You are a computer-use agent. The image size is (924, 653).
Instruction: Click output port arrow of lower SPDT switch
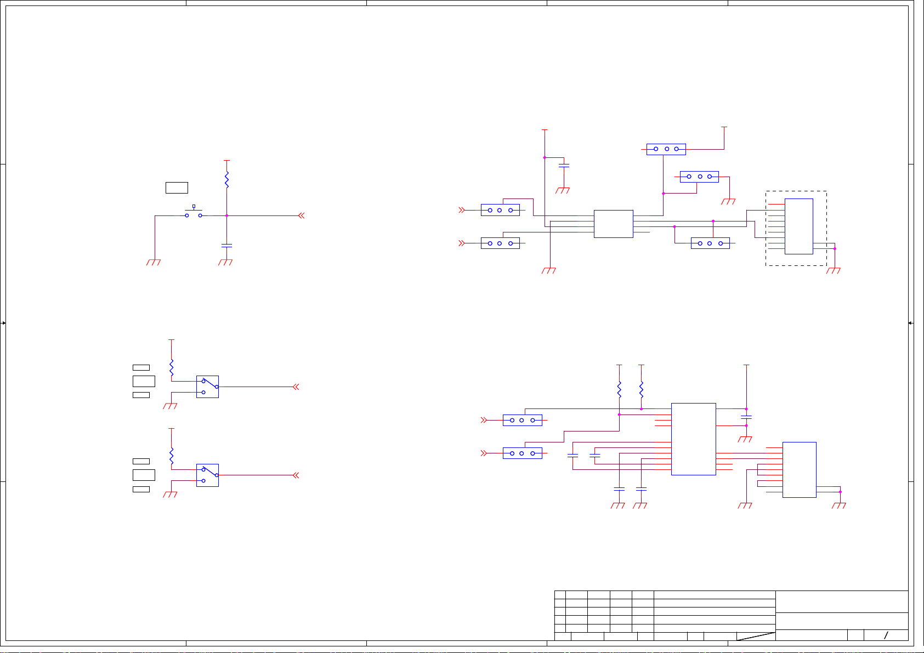(x=296, y=475)
